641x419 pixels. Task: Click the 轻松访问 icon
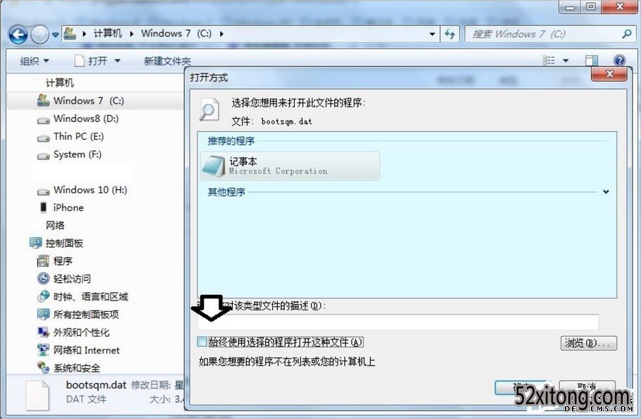[x=43, y=279]
